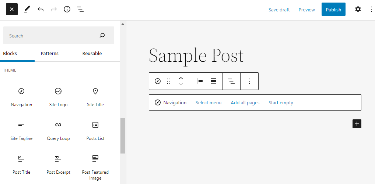
Task: Open the document details info icon
Action: (67, 10)
